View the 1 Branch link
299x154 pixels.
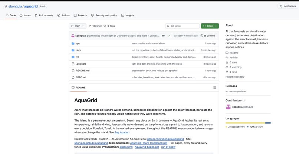point(95,26)
